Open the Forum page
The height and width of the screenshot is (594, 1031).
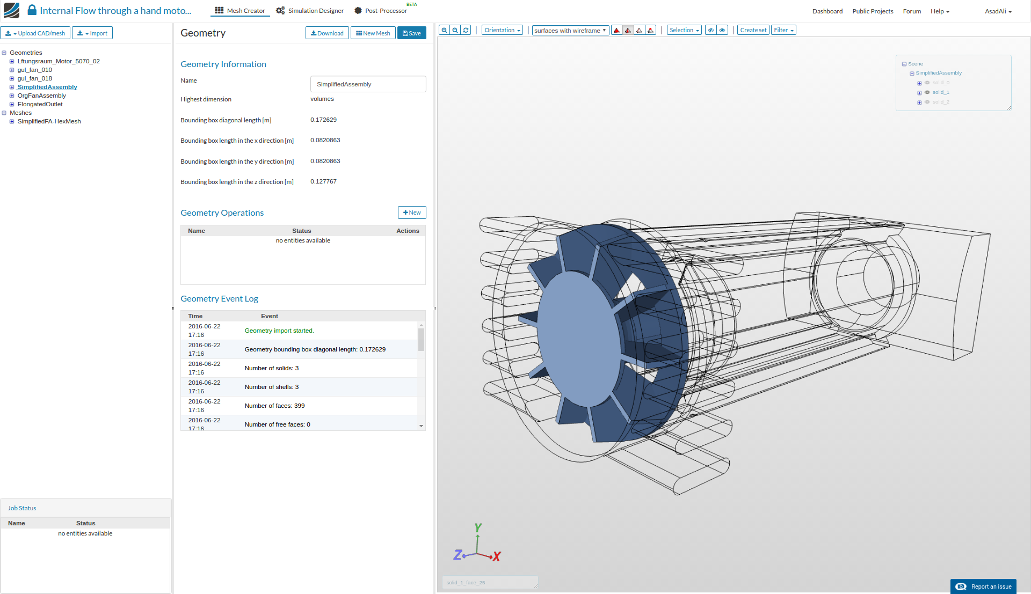pos(911,11)
